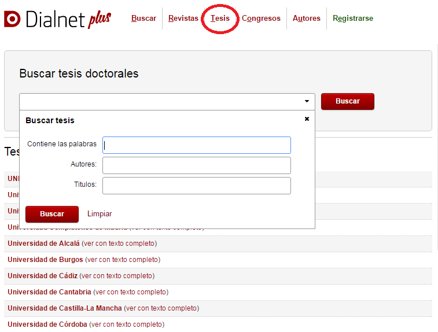
Task: Click 'ver con texto completo' for Burgos
Action: click(x=123, y=260)
